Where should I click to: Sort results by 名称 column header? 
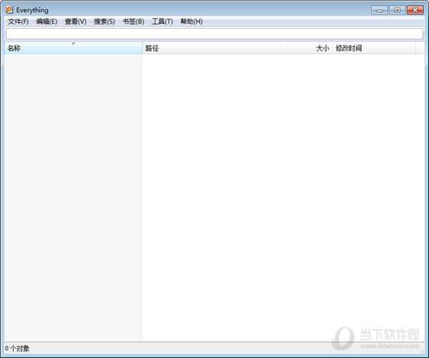[x=74, y=48]
